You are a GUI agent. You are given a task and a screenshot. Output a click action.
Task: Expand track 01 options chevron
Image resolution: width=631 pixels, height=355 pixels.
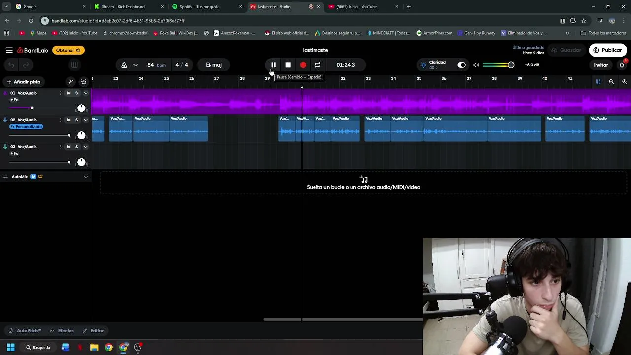point(85,93)
